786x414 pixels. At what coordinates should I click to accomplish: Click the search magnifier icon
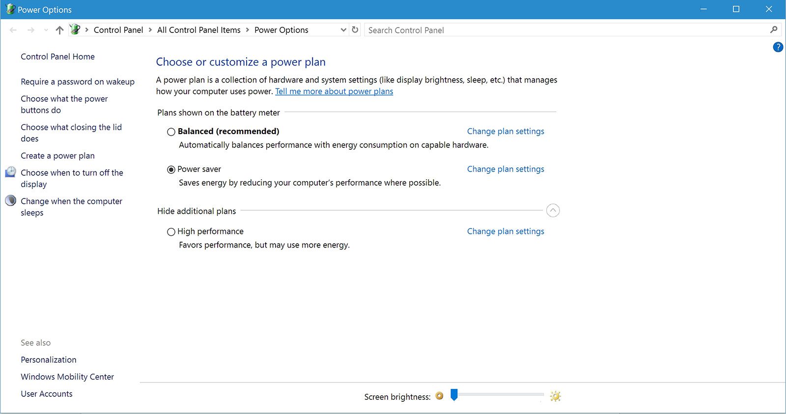point(774,30)
